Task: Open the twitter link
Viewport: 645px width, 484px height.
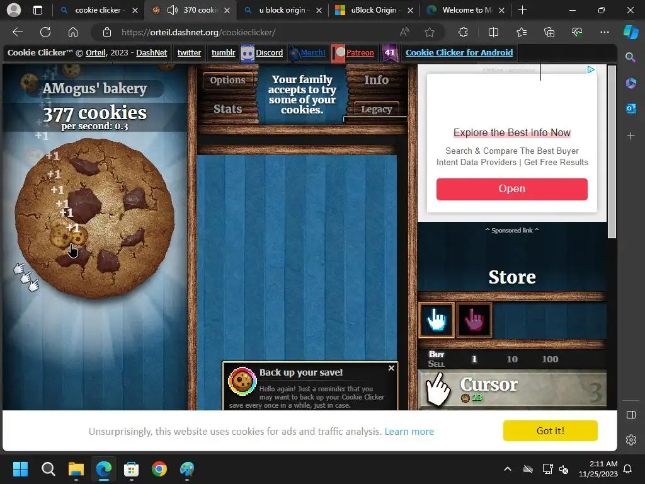Action: coord(189,53)
